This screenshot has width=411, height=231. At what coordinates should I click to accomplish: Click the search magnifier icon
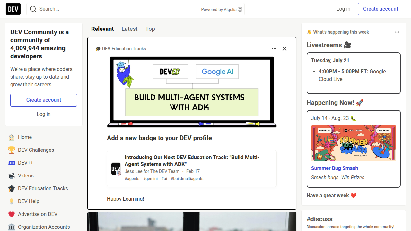33,9
